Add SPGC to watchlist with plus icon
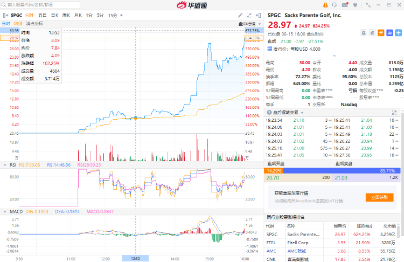 tap(398, 33)
